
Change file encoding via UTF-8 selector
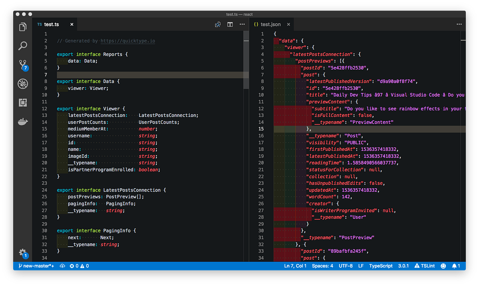coord(346,266)
